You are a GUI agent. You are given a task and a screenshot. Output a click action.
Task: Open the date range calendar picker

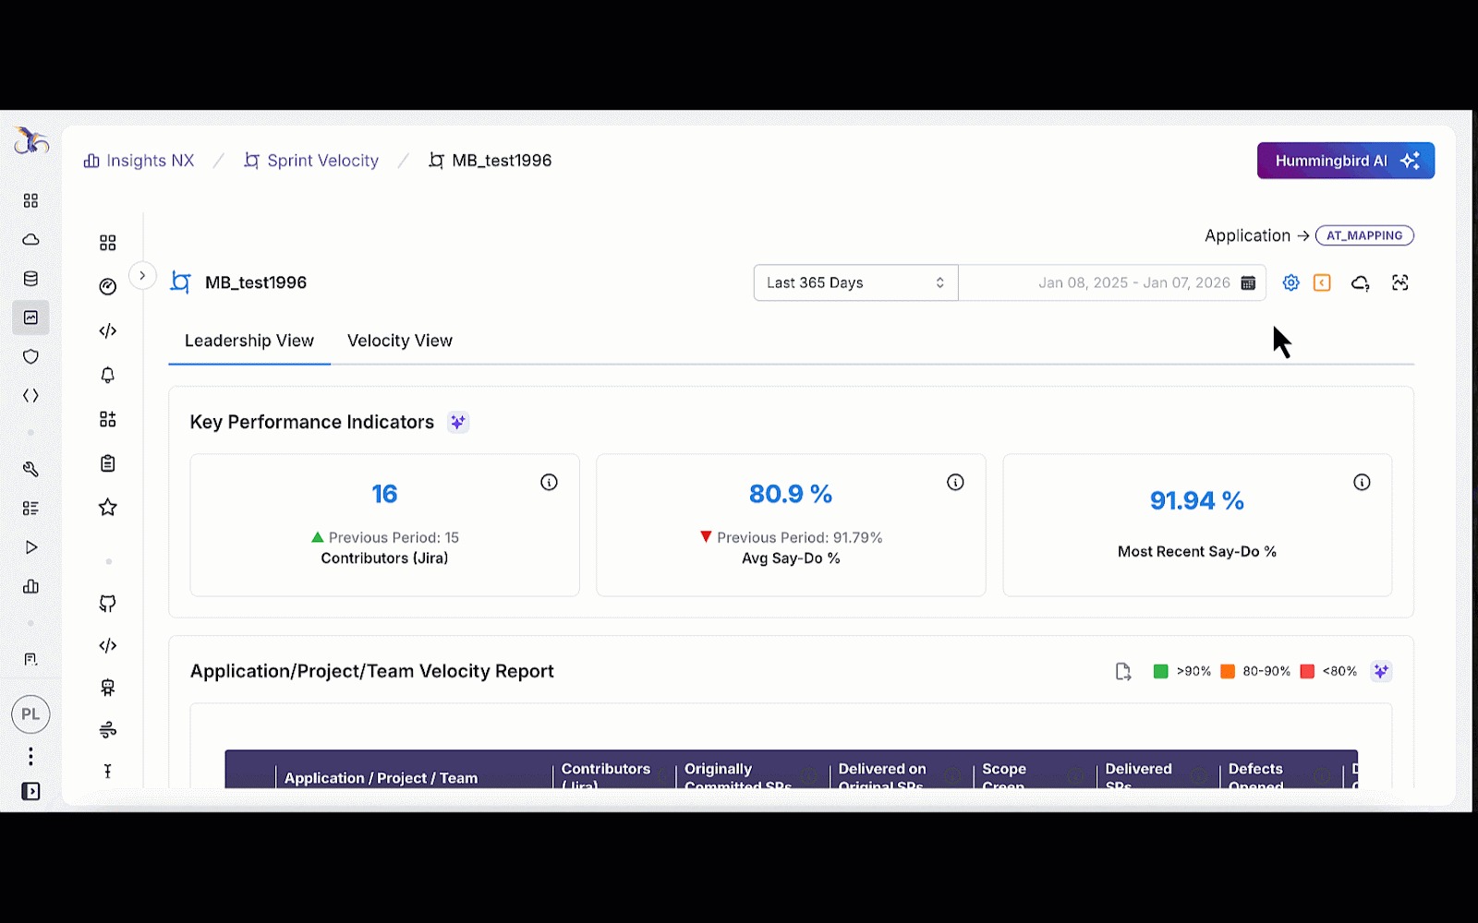coord(1248,282)
